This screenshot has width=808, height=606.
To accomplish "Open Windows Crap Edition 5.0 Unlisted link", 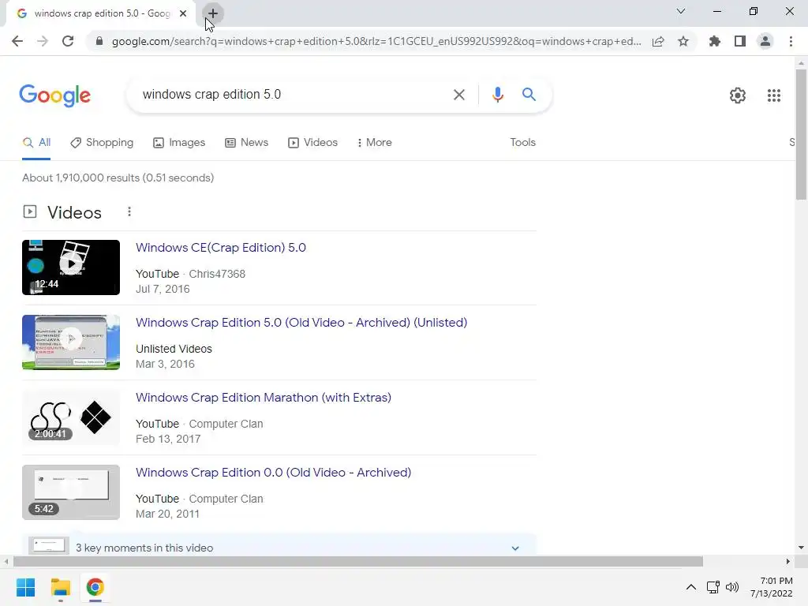I will coord(301,323).
